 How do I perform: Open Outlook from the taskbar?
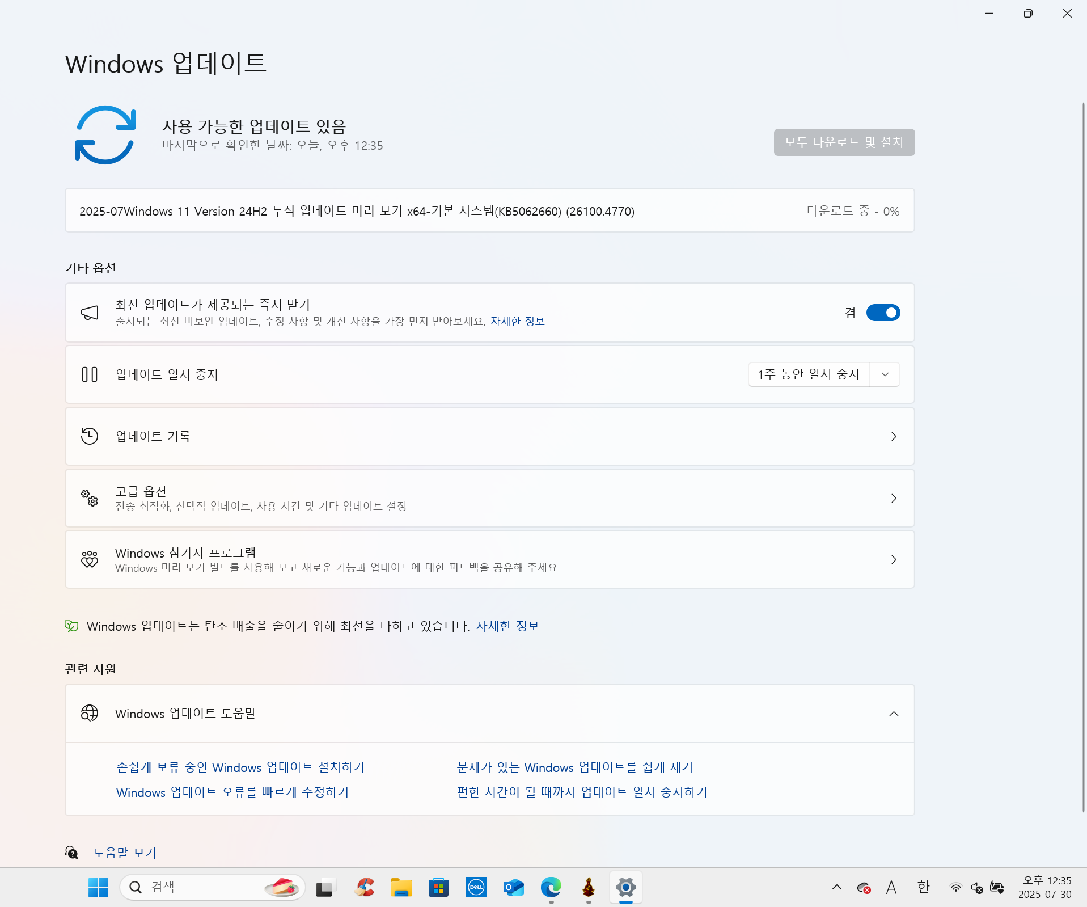[x=514, y=888]
